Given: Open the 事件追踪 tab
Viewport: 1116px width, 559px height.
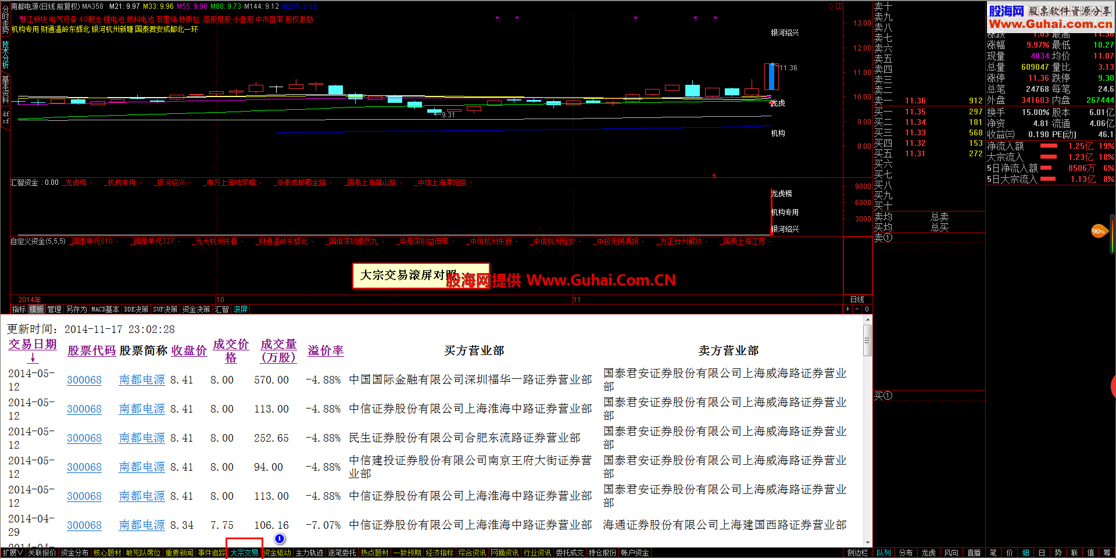Looking at the screenshot, I should pos(211,553).
